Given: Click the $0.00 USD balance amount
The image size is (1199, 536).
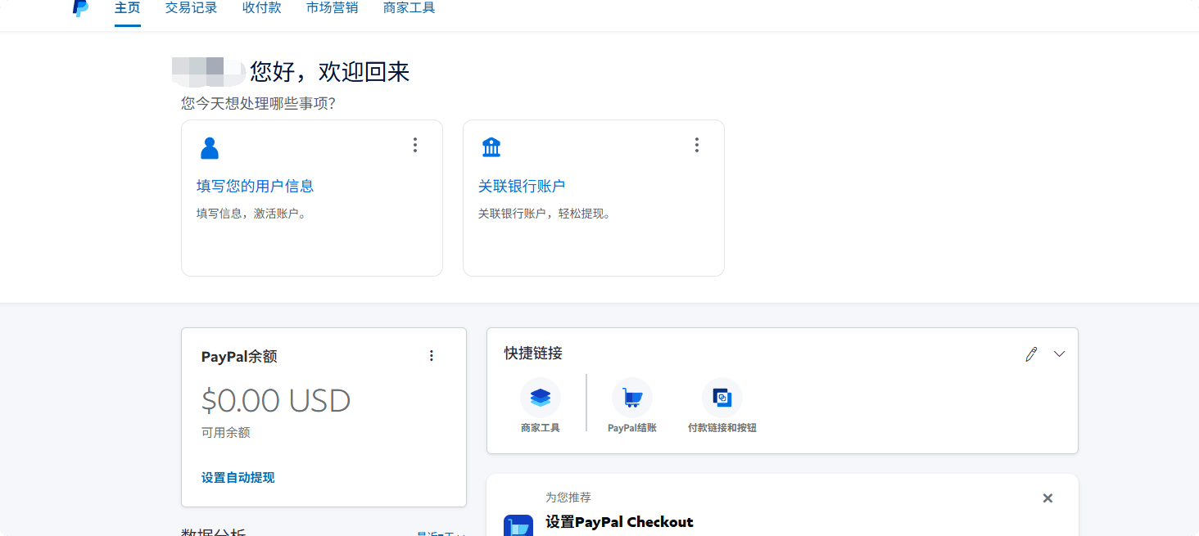Looking at the screenshot, I should (276, 401).
